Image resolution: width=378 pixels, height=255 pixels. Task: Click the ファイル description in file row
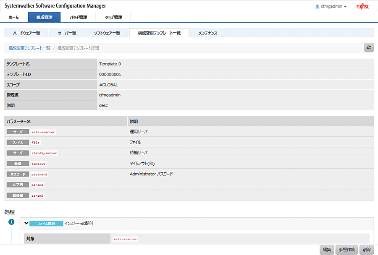click(136, 142)
